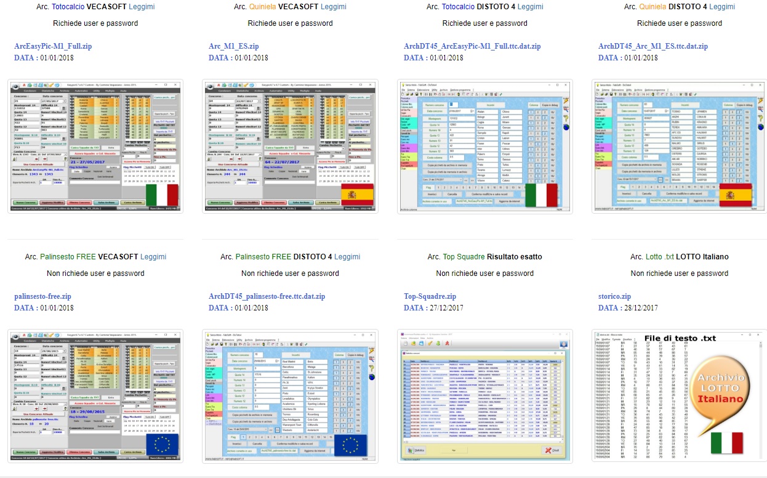The height and width of the screenshot is (478, 767).
Task: Download the Arc_M1_ES.zip archive
Action: coord(234,46)
